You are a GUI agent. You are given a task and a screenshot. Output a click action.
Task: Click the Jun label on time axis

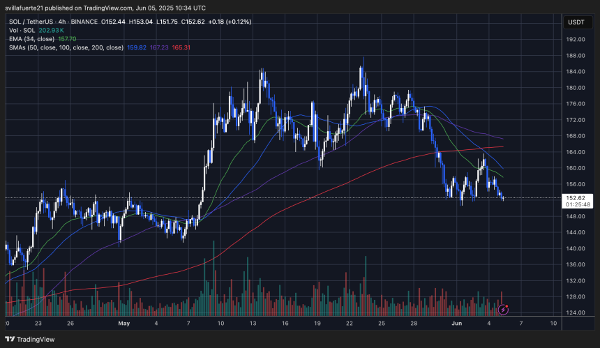point(456,323)
